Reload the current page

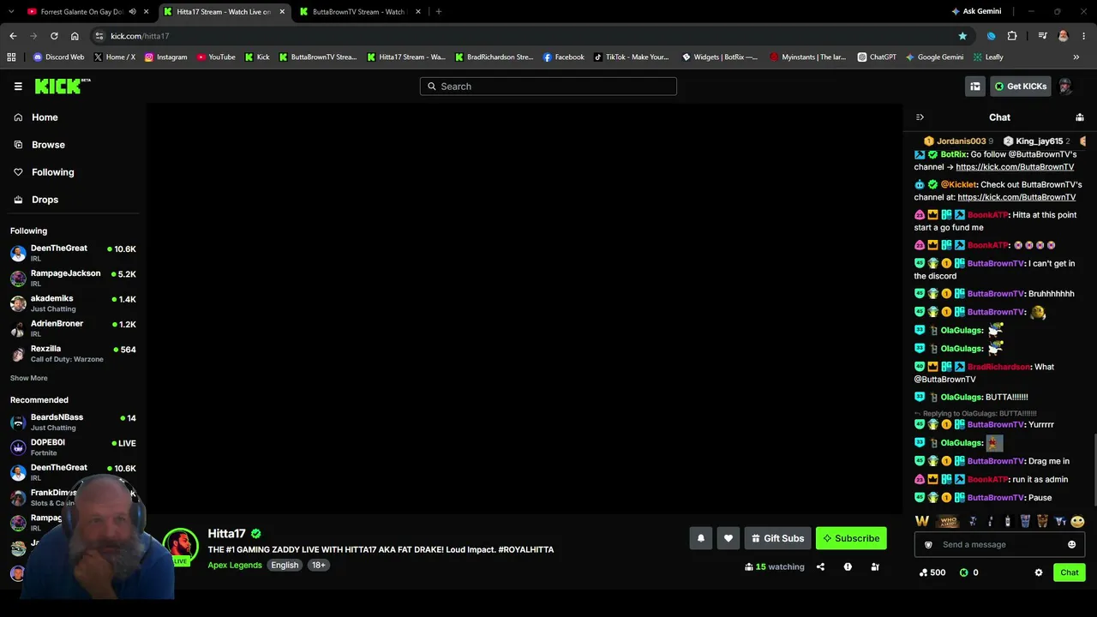54,36
